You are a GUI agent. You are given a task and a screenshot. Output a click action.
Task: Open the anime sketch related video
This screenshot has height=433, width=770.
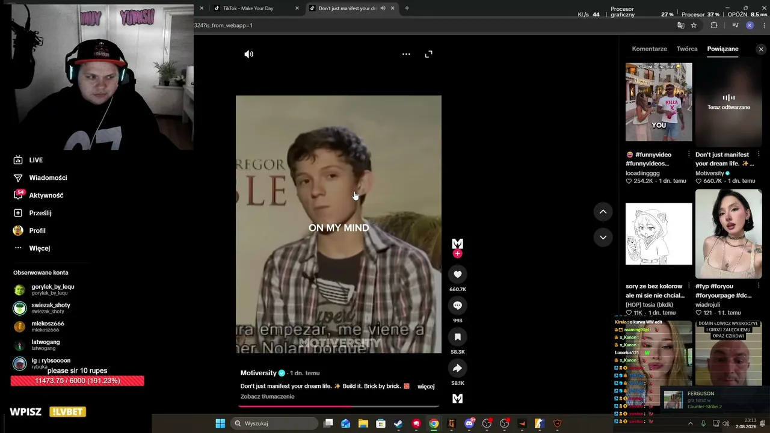[x=659, y=234]
